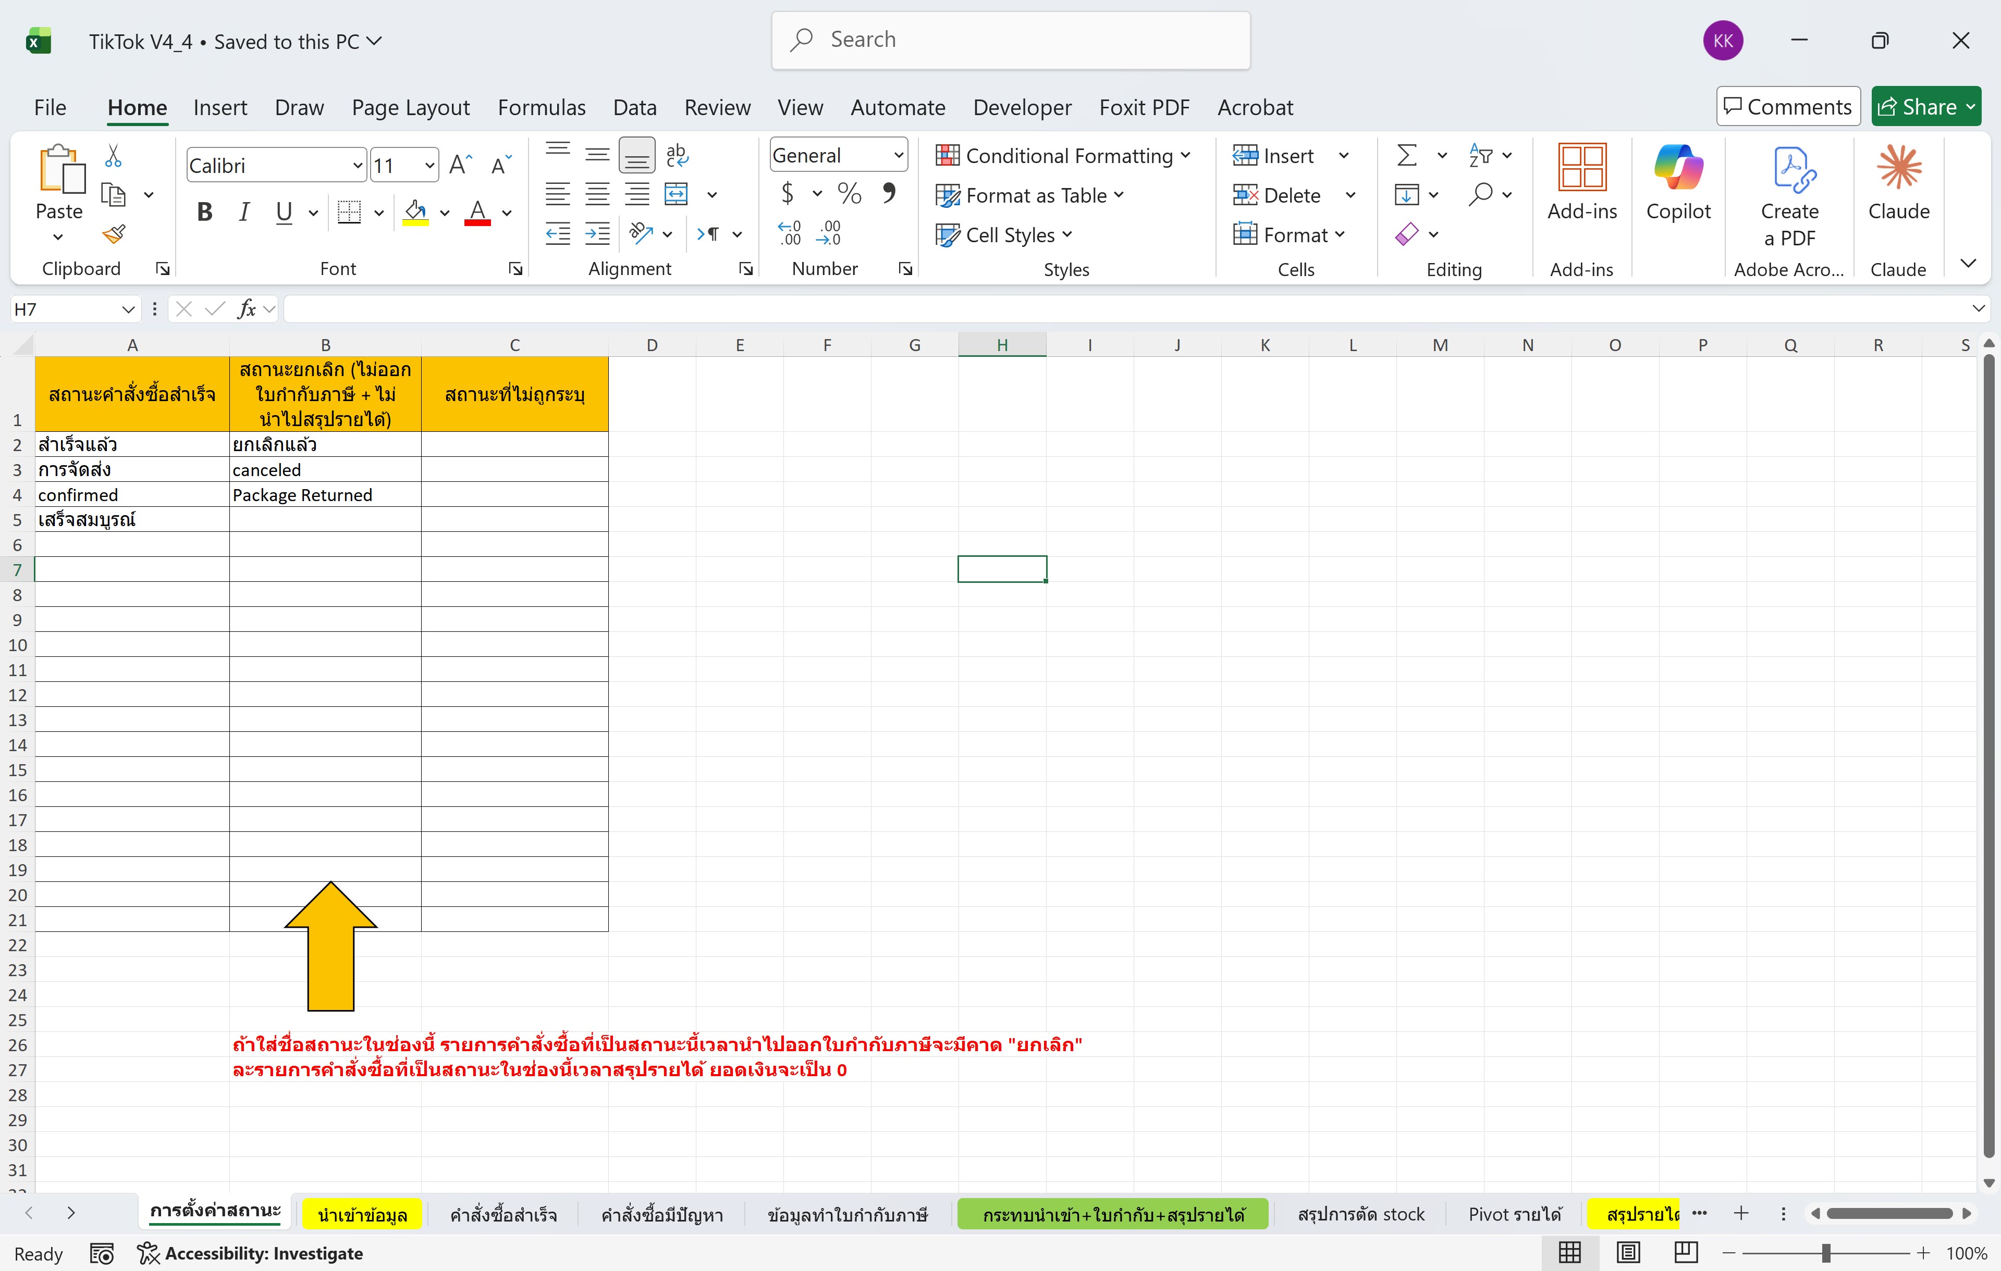This screenshot has height=1271, width=2001.
Task: Click the Merge & Center icon
Action: click(x=677, y=194)
